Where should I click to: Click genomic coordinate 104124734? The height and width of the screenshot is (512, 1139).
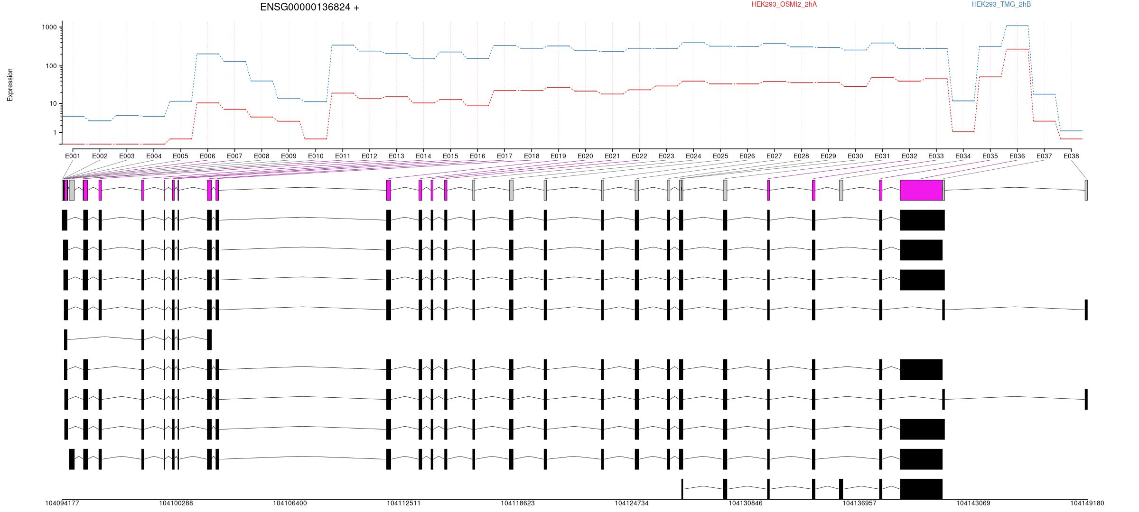tap(632, 503)
